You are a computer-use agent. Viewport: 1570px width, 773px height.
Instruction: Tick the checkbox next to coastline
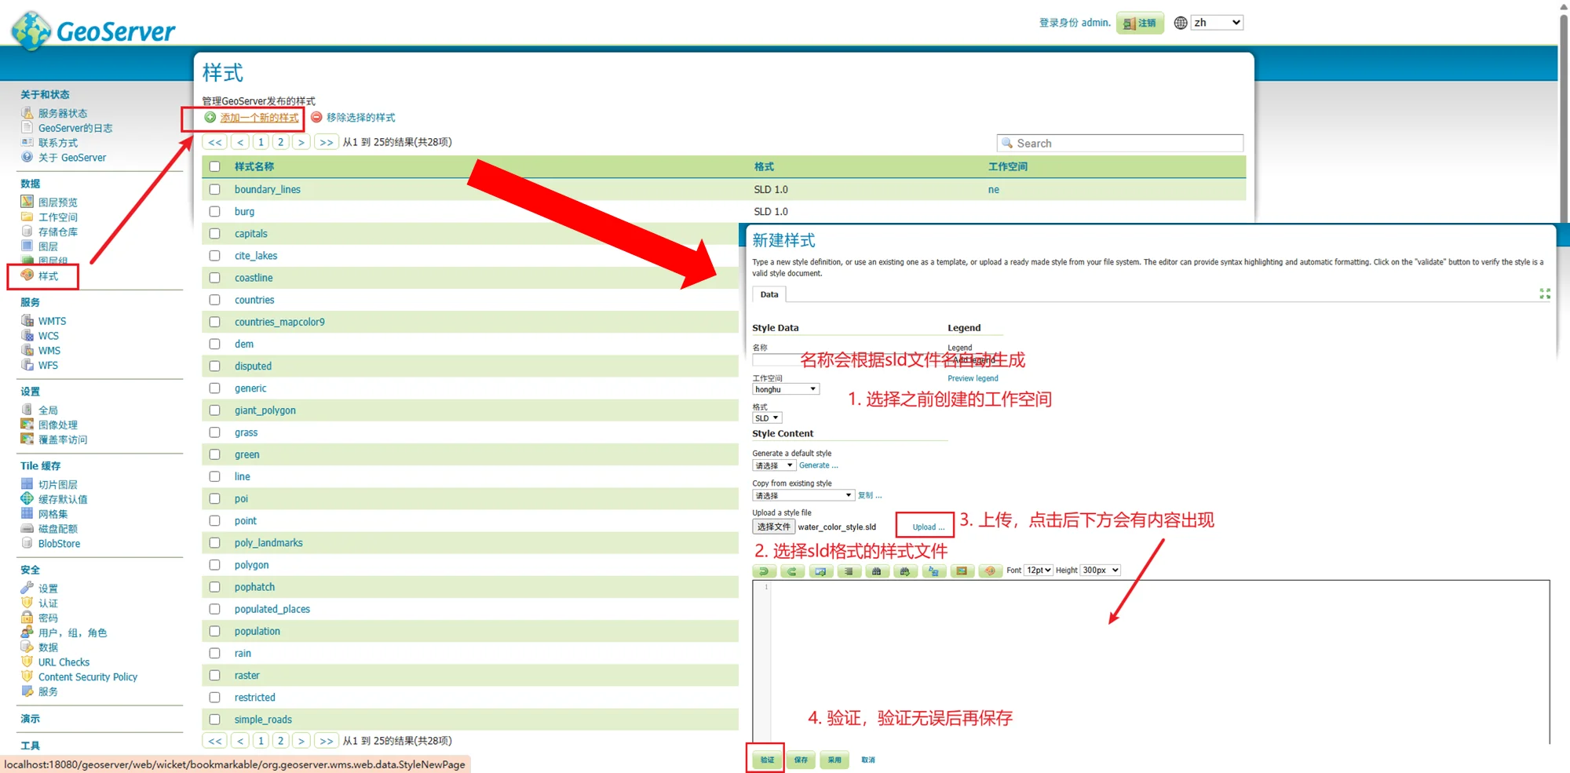click(214, 278)
